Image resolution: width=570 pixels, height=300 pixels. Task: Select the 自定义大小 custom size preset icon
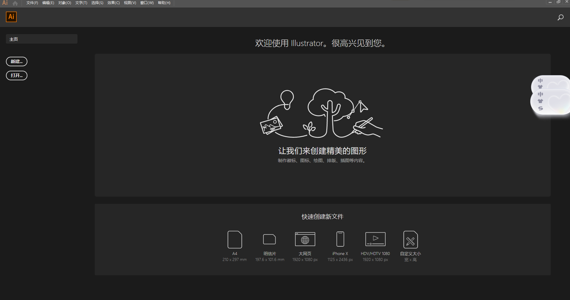point(410,239)
